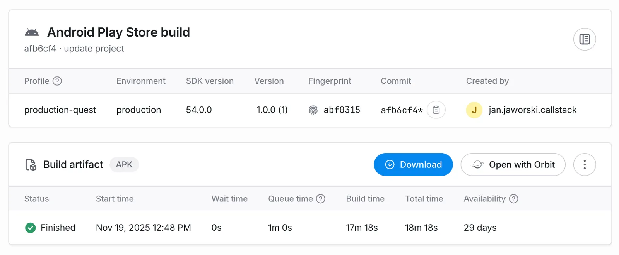Click the yellow J avatar of jan.jaworski.callstack
The height and width of the screenshot is (255, 619).
click(474, 110)
